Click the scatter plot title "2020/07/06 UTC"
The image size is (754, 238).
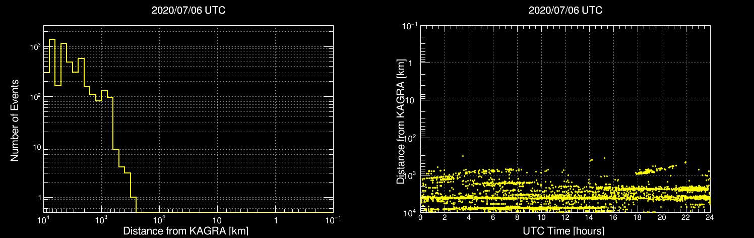click(x=565, y=11)
